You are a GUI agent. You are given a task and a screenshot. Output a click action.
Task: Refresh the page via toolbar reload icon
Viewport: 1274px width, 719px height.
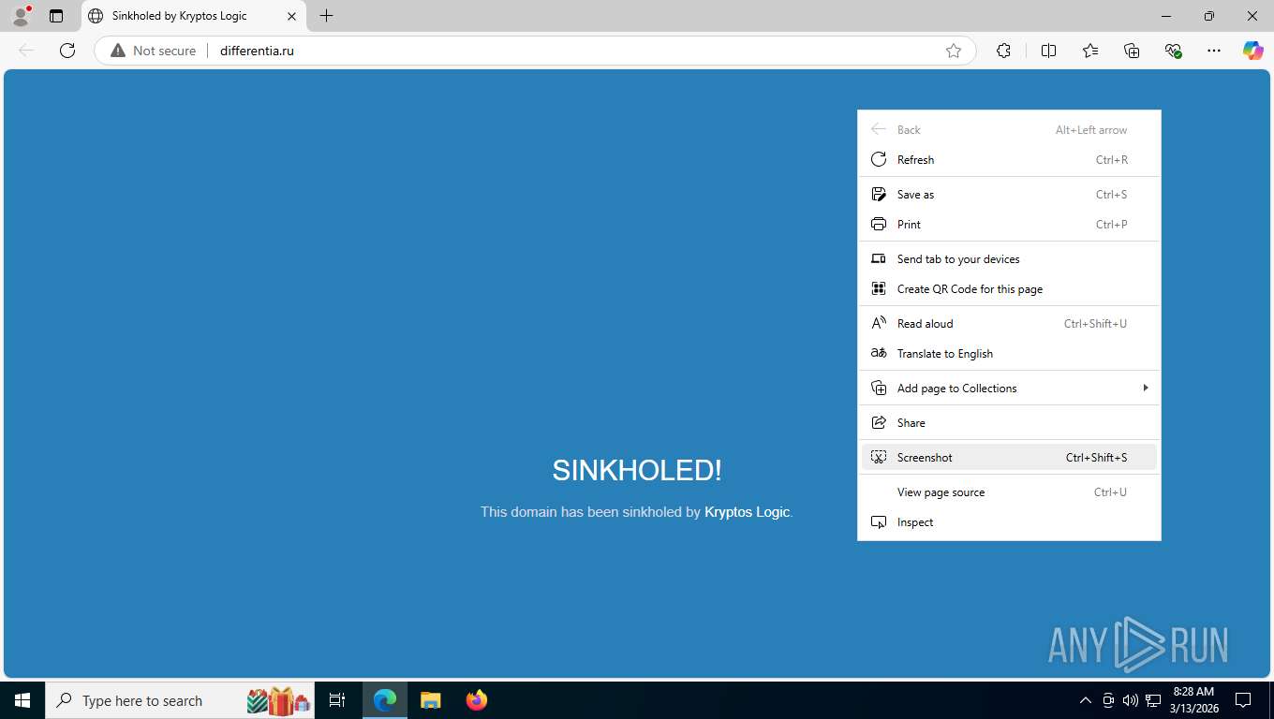(x=67, y=51)
